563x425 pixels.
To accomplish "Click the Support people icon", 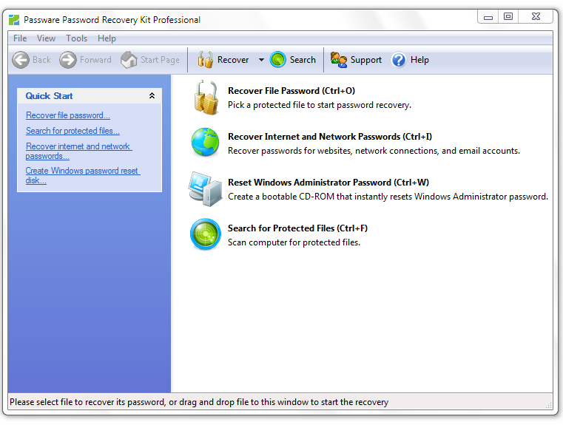I will (339, 60).
